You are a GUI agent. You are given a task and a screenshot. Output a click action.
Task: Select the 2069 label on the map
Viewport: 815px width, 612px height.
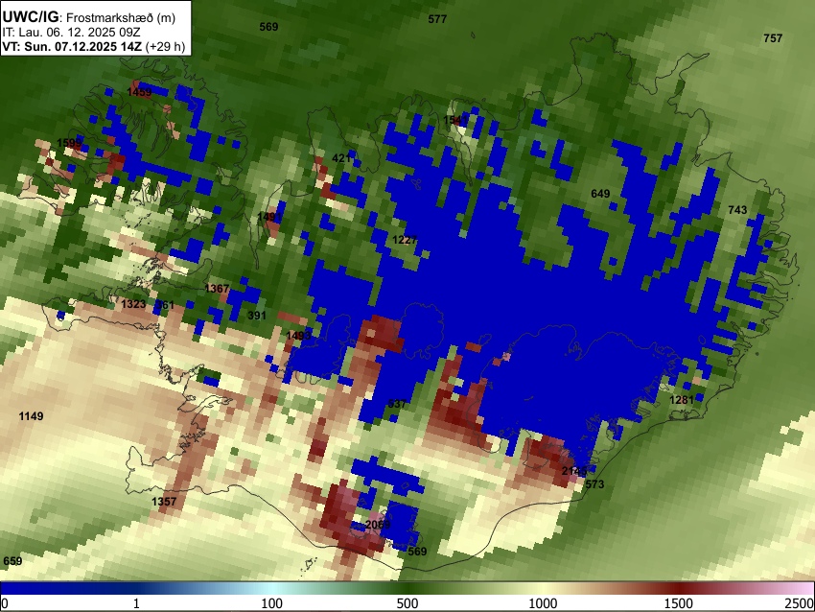(x=378, y=524)
